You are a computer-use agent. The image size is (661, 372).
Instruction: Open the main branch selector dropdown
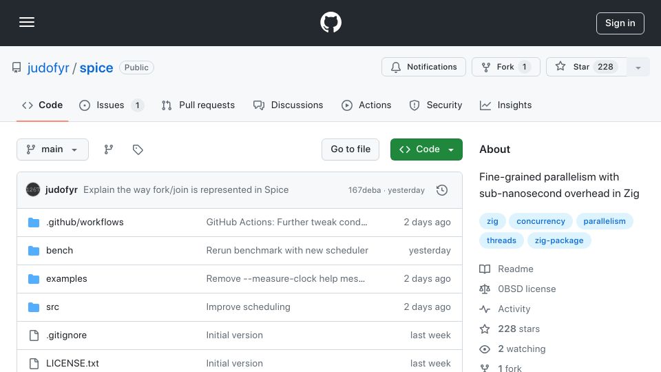pyautogui.click(x=53, y=149)
